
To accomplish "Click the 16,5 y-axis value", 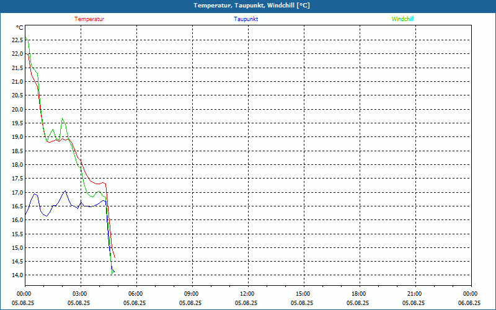I will pyautogui.click(x=17, y=206).
